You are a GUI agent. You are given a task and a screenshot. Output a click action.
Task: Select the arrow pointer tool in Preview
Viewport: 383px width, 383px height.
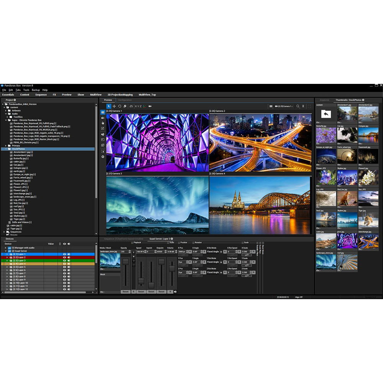click(109, 106)
